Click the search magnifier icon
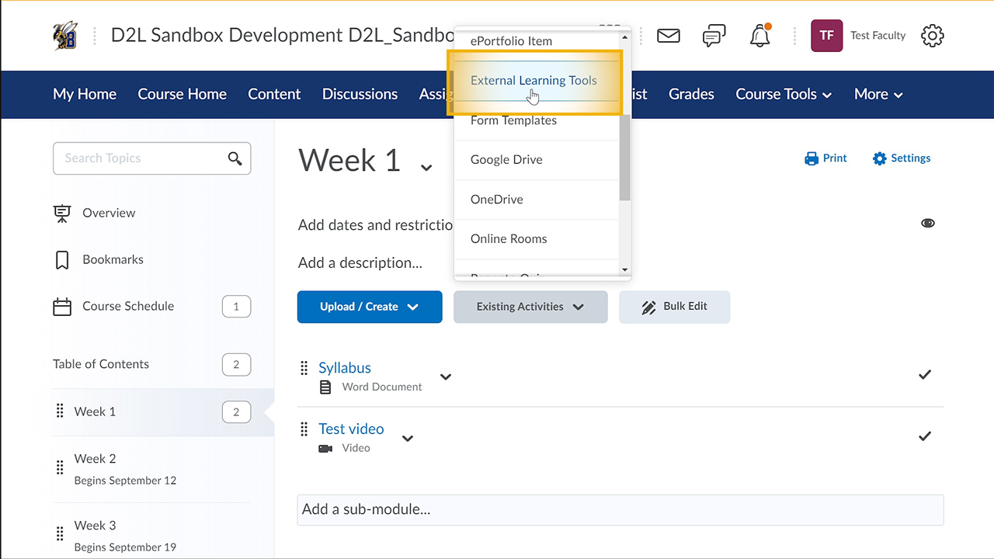Viewport: 994px width, 559px height. pos(235,158)
